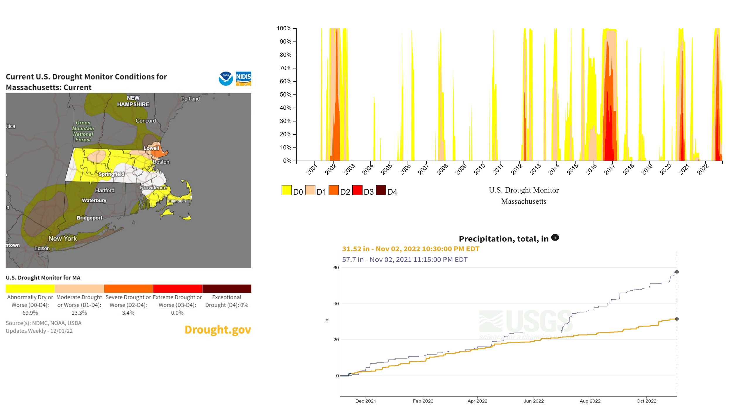
Task: Click the 31.52 in Nov 02, 2022 reading
Action: click(411, 249)
